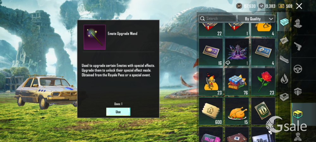Viewport: 316px width, 142px height.
Task: Click the BP currency icon
Action: point(239,6)
